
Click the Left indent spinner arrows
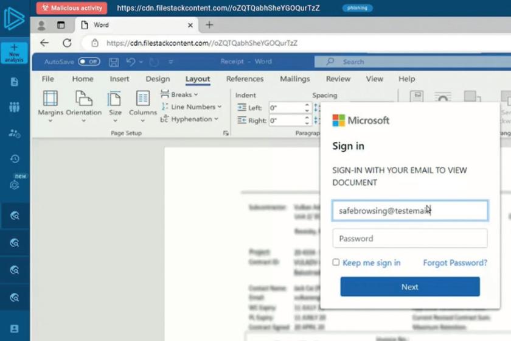pyautogui.click(x=307, y=108)
